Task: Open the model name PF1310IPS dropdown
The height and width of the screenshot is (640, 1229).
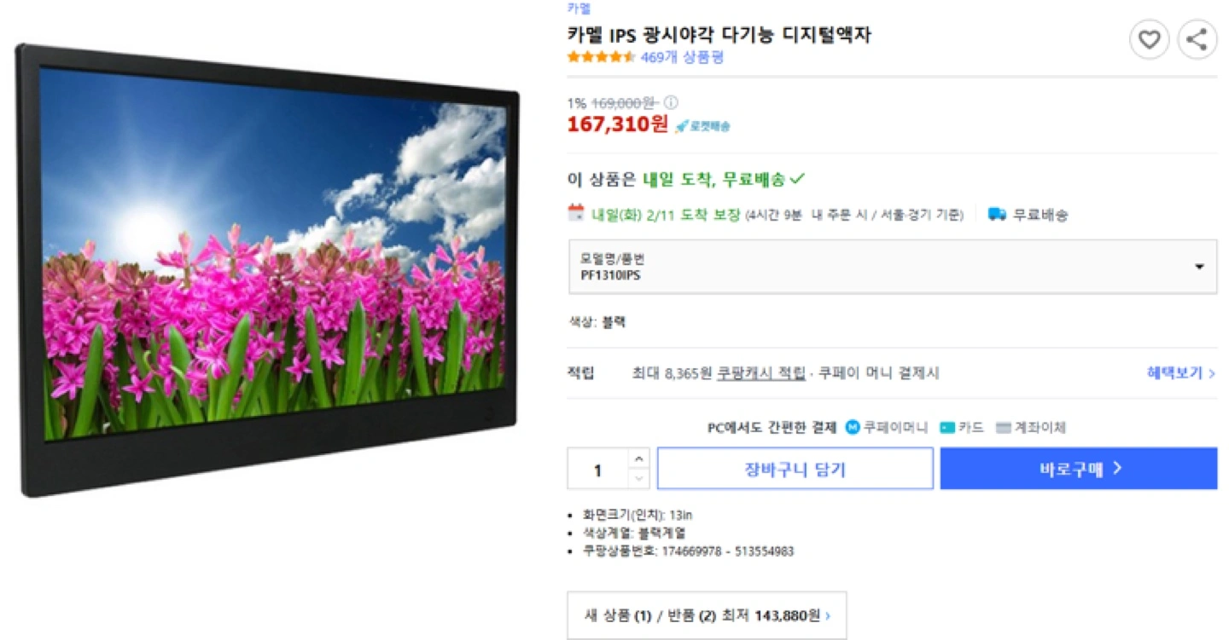Action: coord(893,267)
